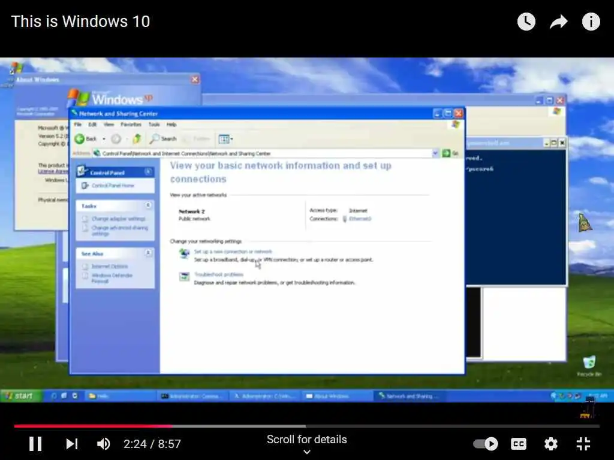Open Windows Defender Firewall link
Viewport: 614px width, 460px height.
pos(112,278)
